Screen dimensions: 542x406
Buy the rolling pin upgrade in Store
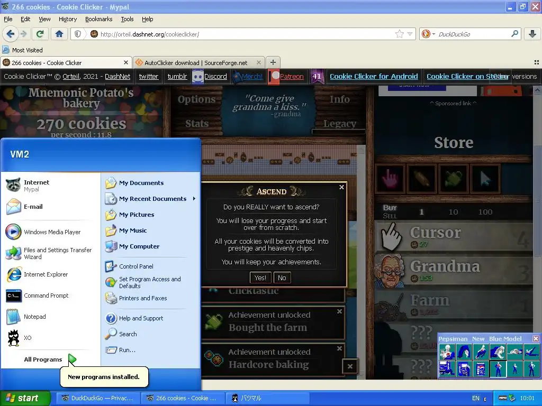(422, 179)
